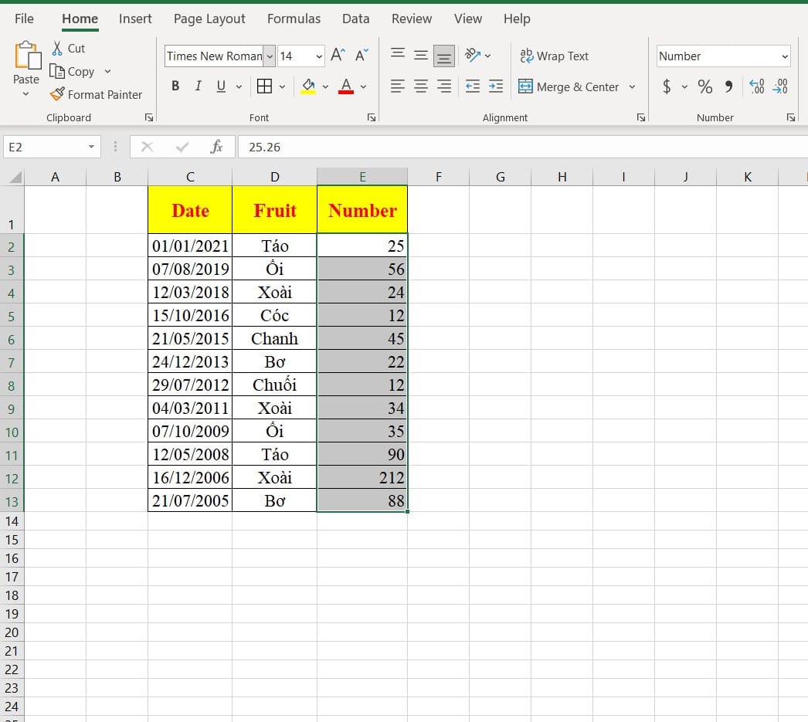Toggle Center horizontal alignment
The width and height of the screenshot is (808, 722).
pyautogui.click(x=421, y=86)
